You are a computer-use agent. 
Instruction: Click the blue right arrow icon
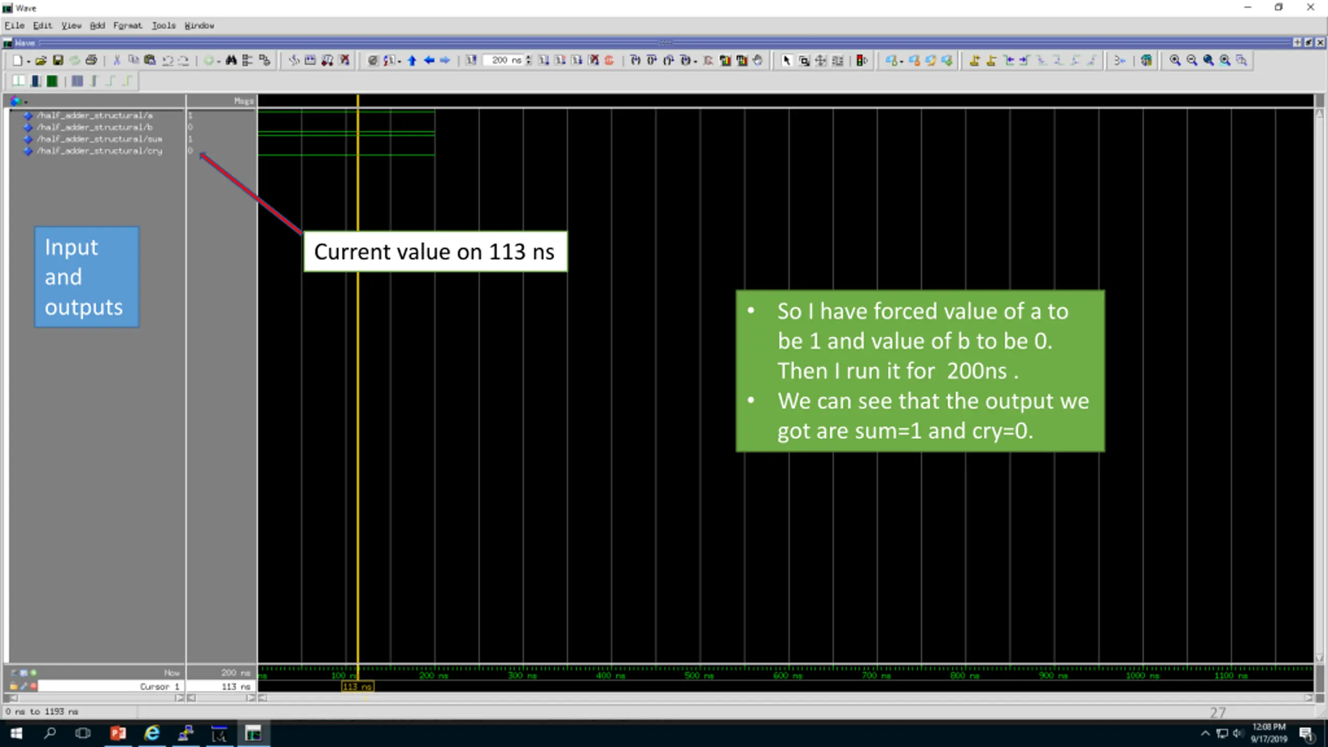(445, 61)
